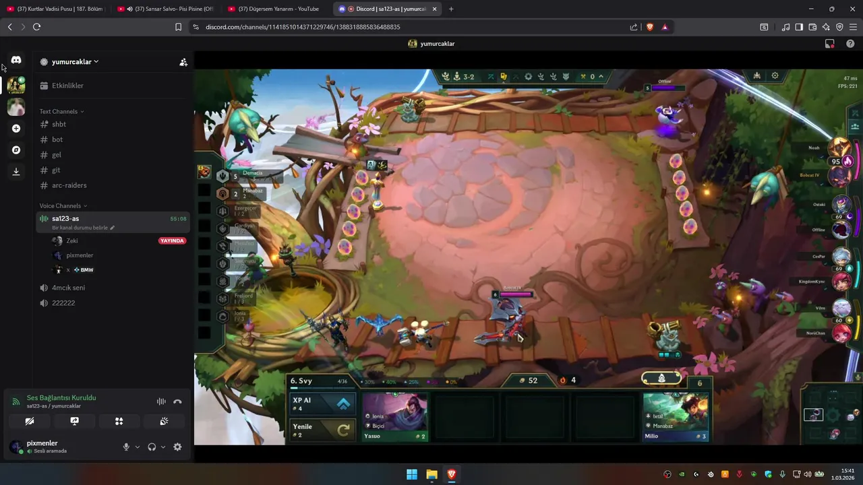Reload the Discord page
Screen dimensions: 863x485
click(36, 27)
